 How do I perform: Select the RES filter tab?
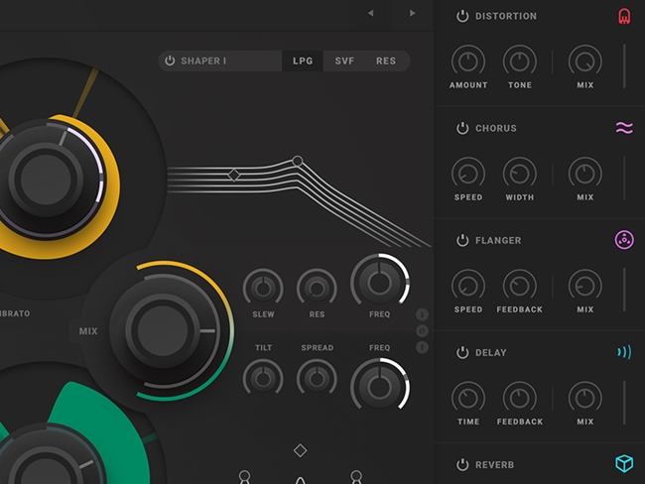(x=386, y=60)
